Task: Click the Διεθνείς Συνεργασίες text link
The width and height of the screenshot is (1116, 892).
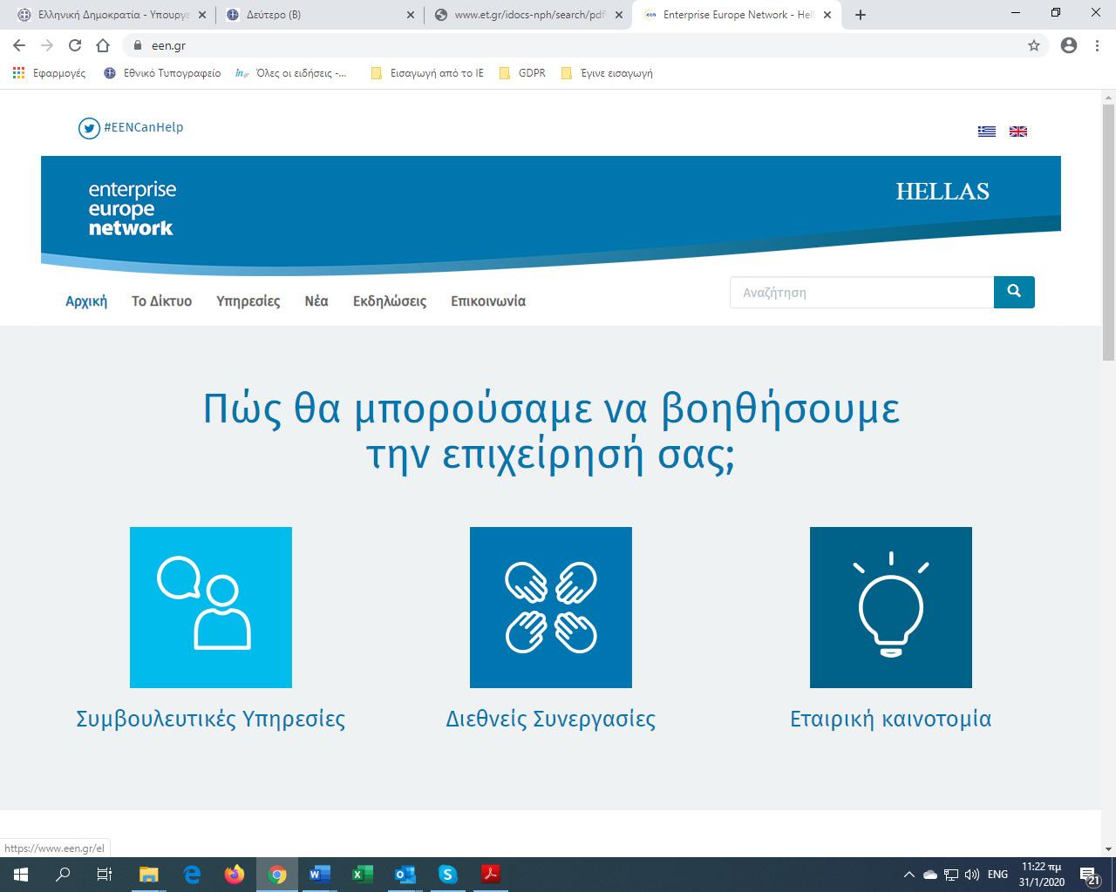Action: tap(551, 719)
